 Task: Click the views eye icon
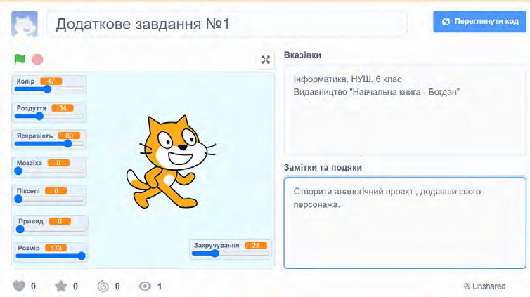click(x=145, y=286)
